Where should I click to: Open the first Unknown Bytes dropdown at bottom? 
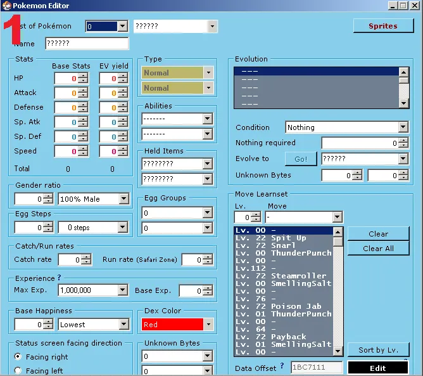(x=208, y=356)
